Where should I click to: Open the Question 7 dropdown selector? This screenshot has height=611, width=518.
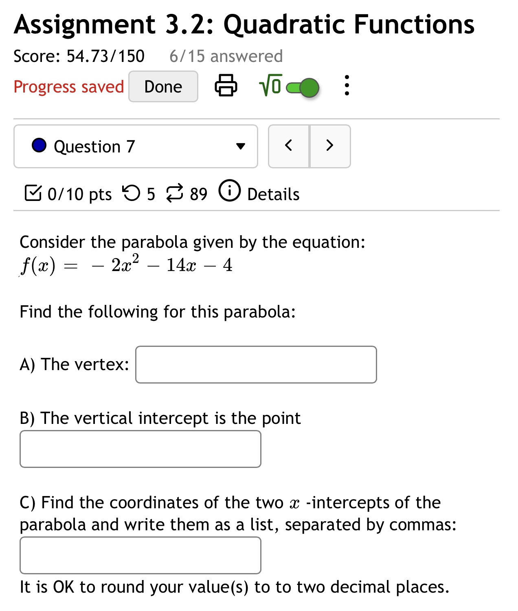pos(136,146)
